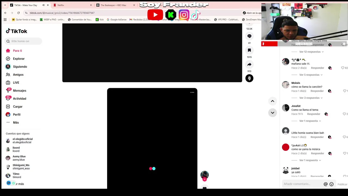Open joisbel's panda avatar
The width and height of the screenshot is (348, 196).
[285, 170]
